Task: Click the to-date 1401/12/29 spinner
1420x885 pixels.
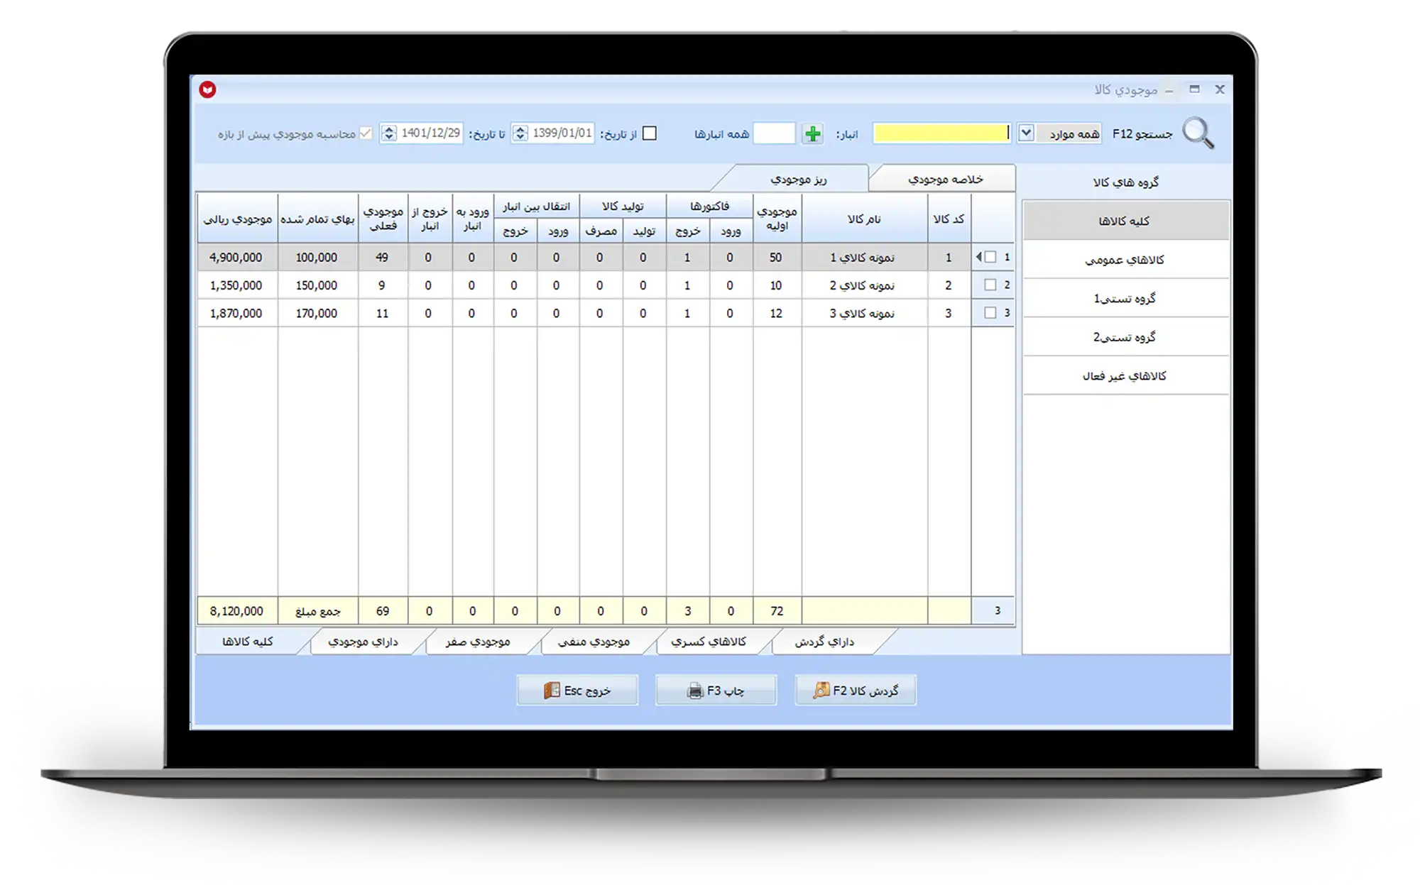Action: pos(388,133)
